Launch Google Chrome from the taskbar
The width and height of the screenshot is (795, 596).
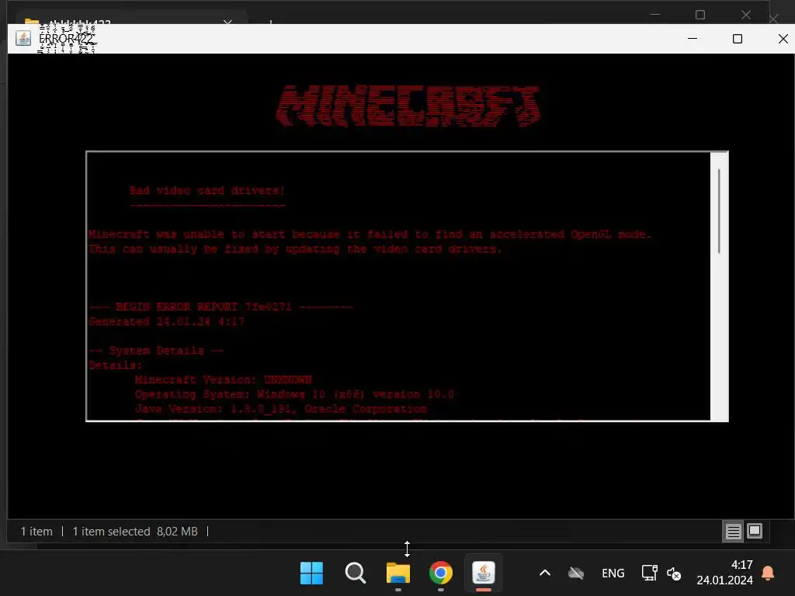[x=441, y=573]
